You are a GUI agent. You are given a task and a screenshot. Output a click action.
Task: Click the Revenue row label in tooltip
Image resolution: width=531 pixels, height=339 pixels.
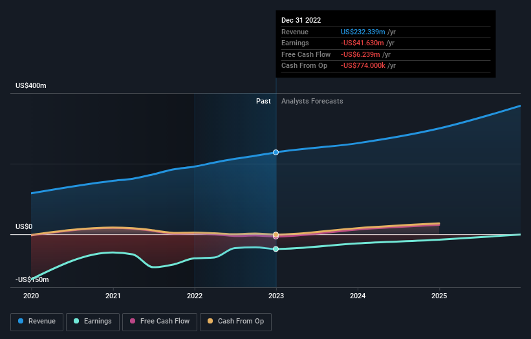coord(295,32)
